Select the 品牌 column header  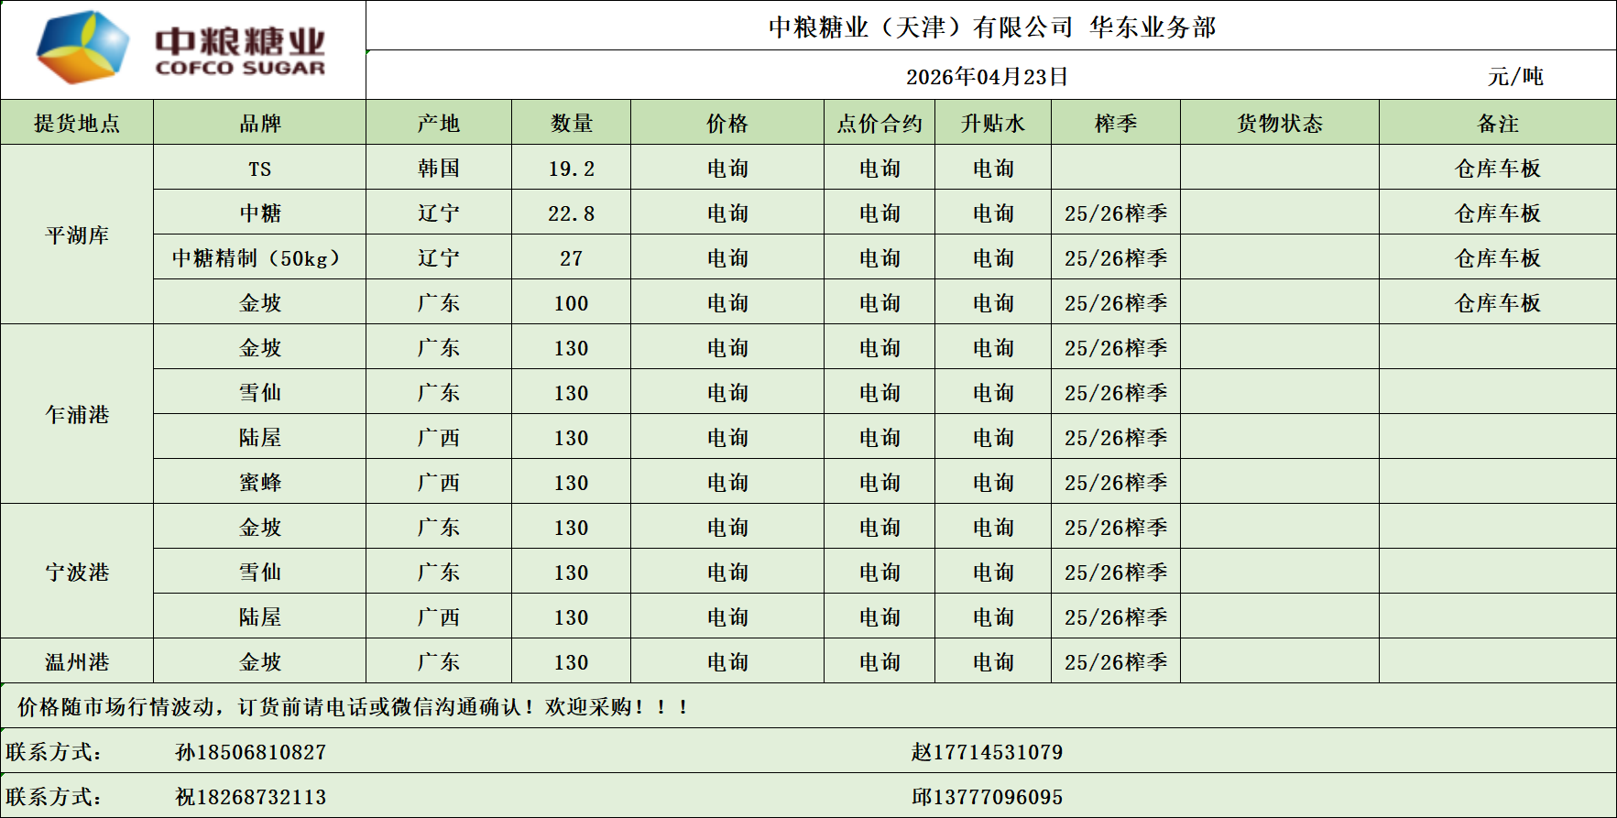point(260,124)
